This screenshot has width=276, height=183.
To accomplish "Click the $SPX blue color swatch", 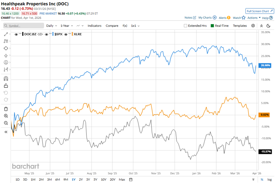I will tap(53, 34).
